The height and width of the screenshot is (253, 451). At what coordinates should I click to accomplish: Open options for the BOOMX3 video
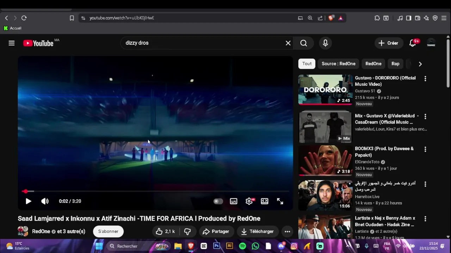425,149
